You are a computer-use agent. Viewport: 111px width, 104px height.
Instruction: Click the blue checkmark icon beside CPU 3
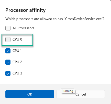point(8,73)
